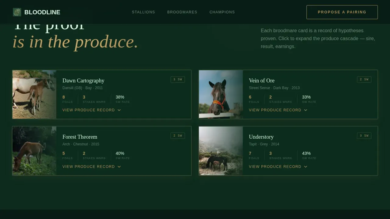Open the Understory mare photo
The image size is (390, 219).
[x=221, y=151]
